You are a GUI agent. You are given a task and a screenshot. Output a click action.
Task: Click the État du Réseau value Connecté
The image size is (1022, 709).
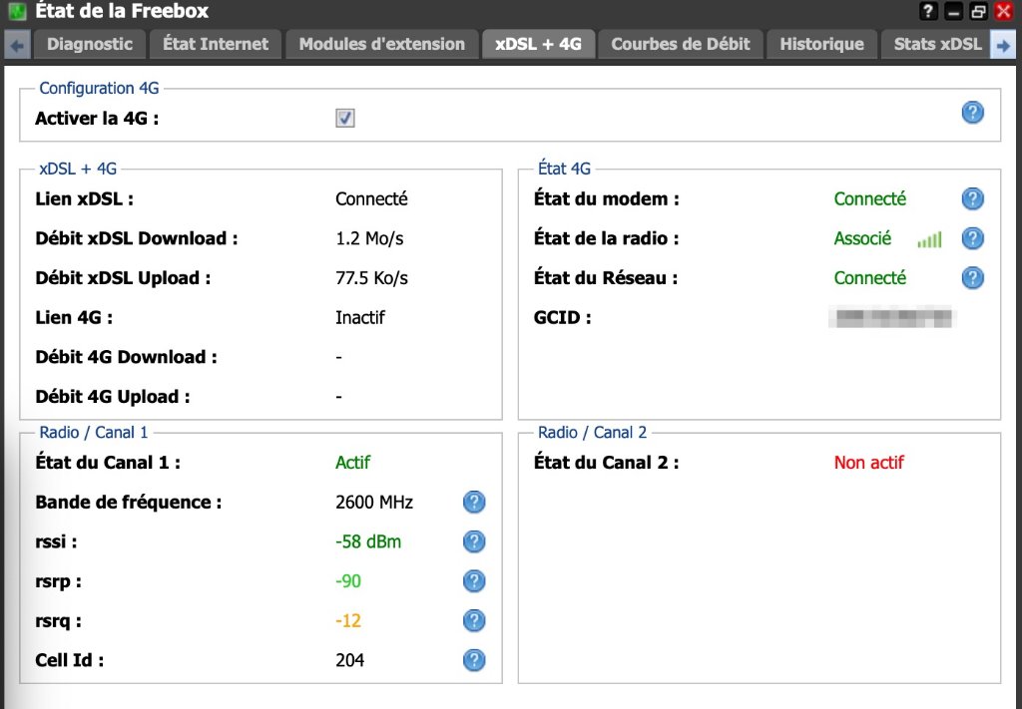(x=870, y=278)
